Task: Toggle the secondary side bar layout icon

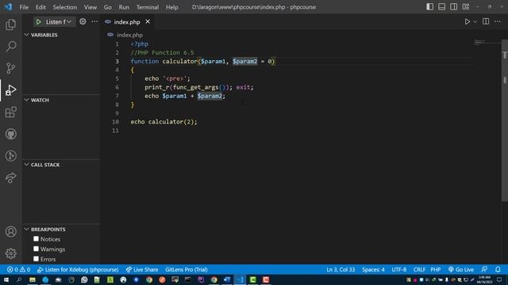Action: [x=453, y=7]
